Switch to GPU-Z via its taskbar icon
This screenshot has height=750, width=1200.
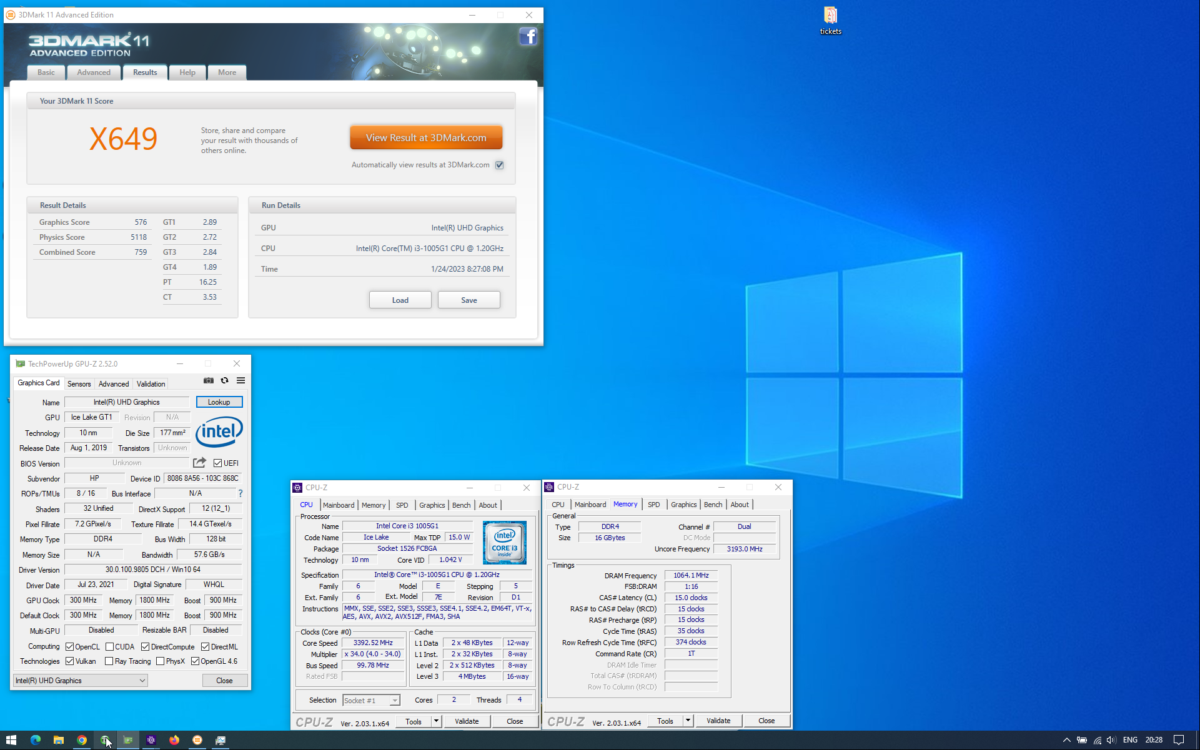(128, 740)
